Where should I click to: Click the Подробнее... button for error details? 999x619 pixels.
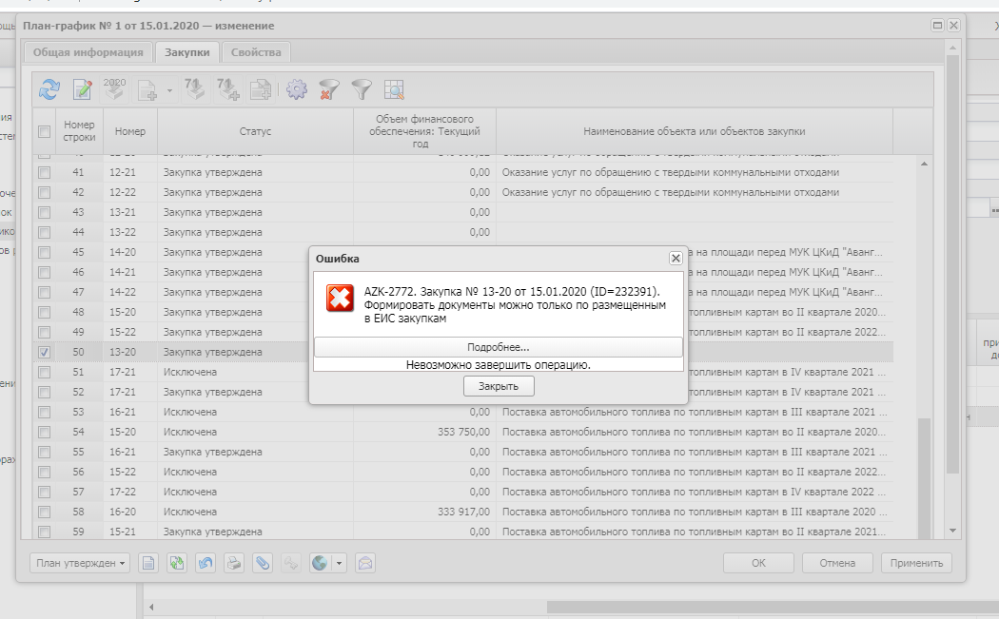pyautogui.click(x=498, y=347)
